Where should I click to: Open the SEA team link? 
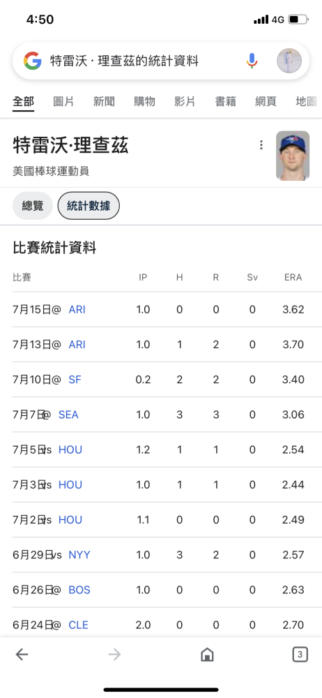[68, 415]
